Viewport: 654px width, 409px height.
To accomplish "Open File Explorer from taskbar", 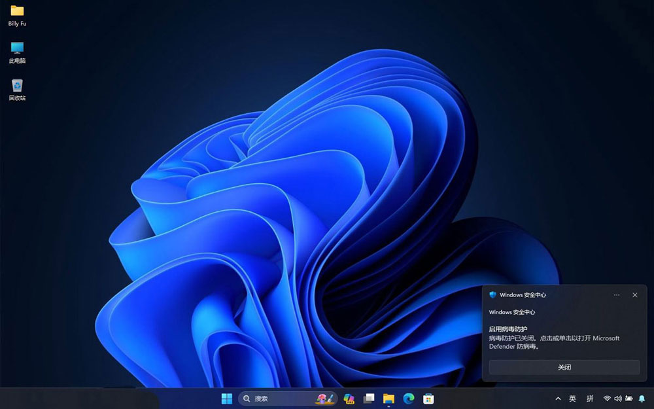I will [x=388, y=399].
